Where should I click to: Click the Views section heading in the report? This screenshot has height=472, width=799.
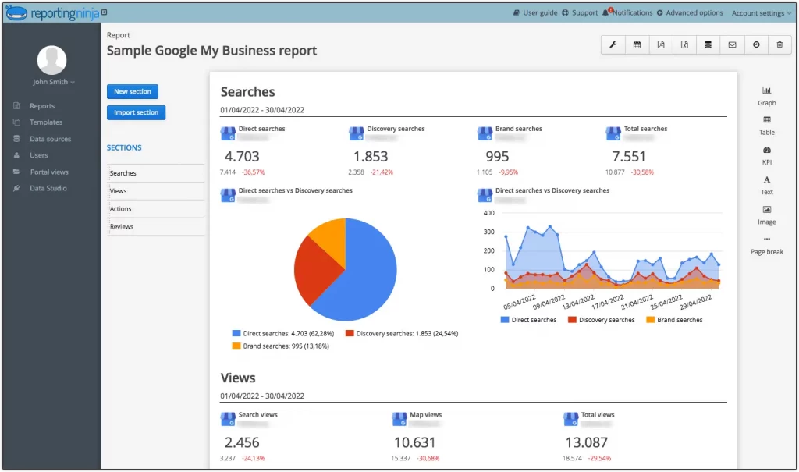pos(238,378)
